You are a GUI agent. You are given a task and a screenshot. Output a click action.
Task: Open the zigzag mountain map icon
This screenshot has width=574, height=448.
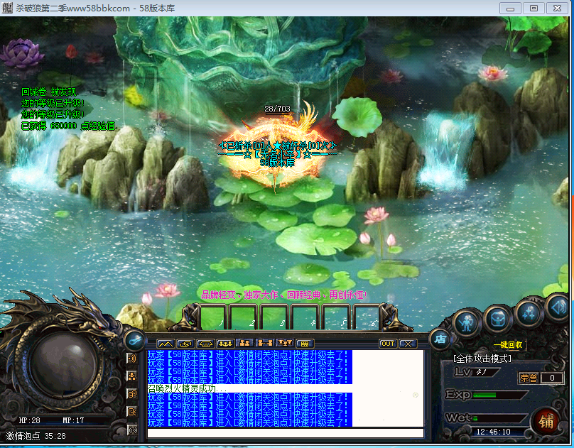point(165,344)
